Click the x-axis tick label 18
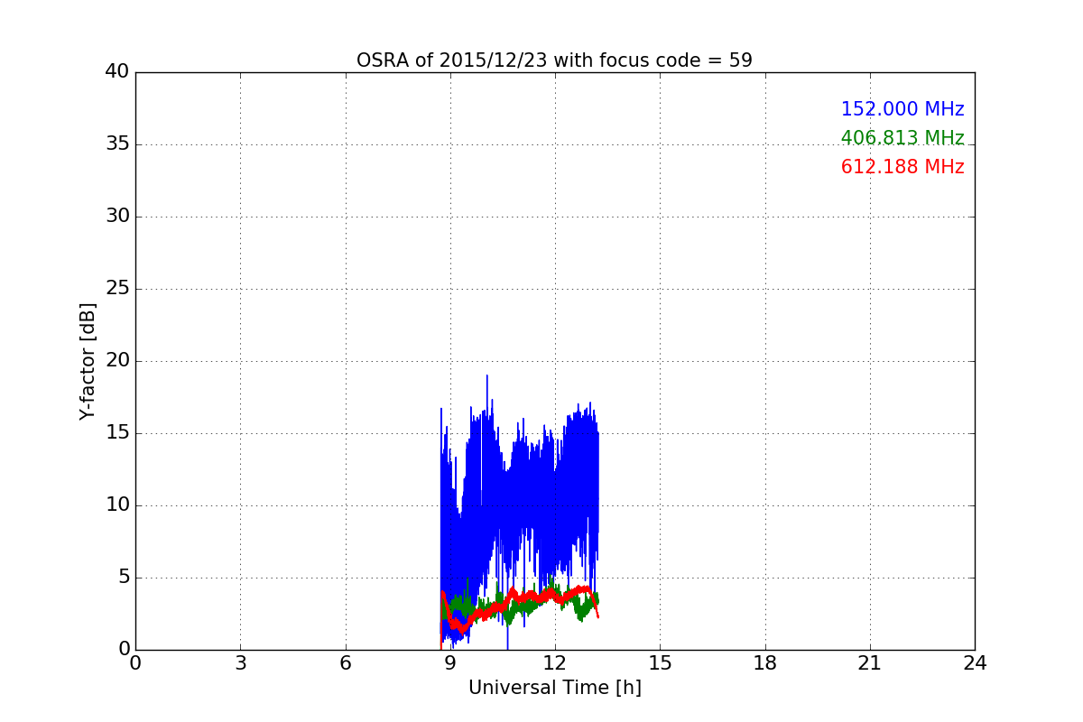Screen dimensions: 1083x722 point(764,663)
